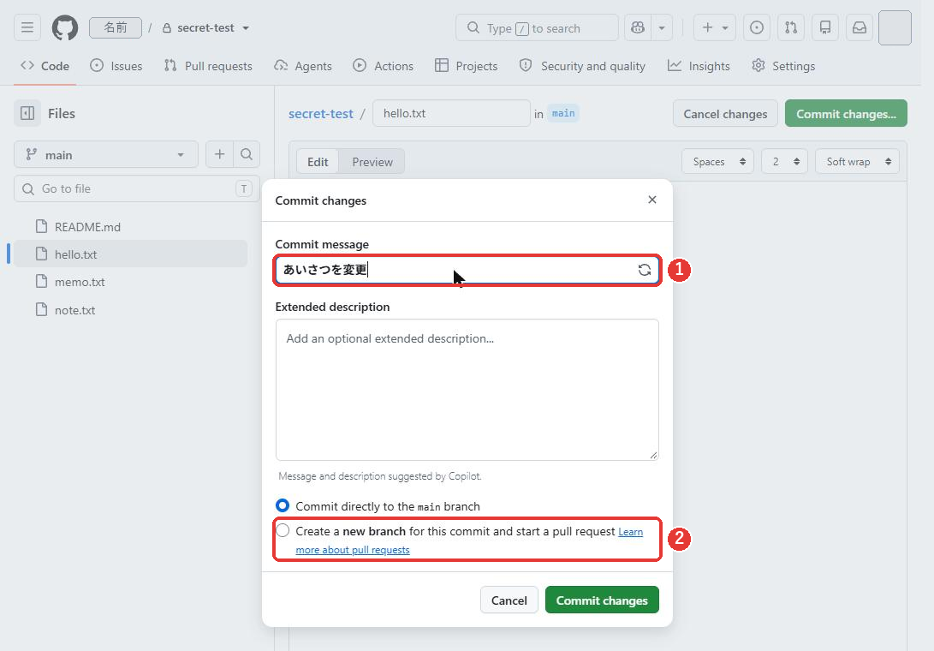Viewport: 934px width, 651px height.
Task: Focus the Go to file field
Action: click(x=136, y=188)
